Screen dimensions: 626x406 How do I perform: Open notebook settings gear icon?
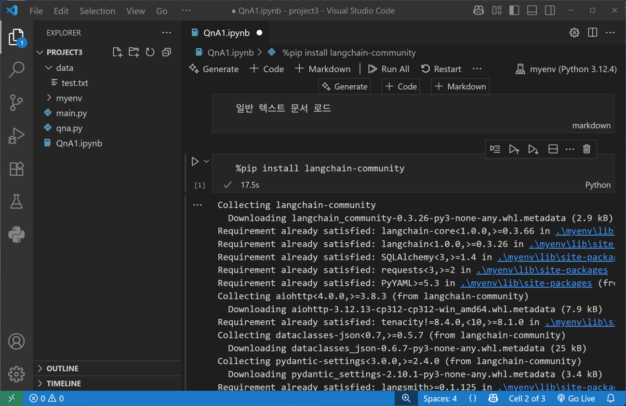(x=574, y=33)
